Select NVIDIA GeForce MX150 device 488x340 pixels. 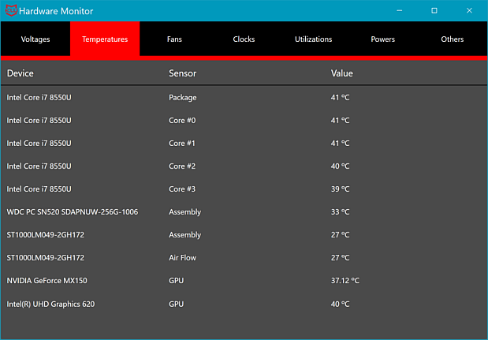pos(47,281)
